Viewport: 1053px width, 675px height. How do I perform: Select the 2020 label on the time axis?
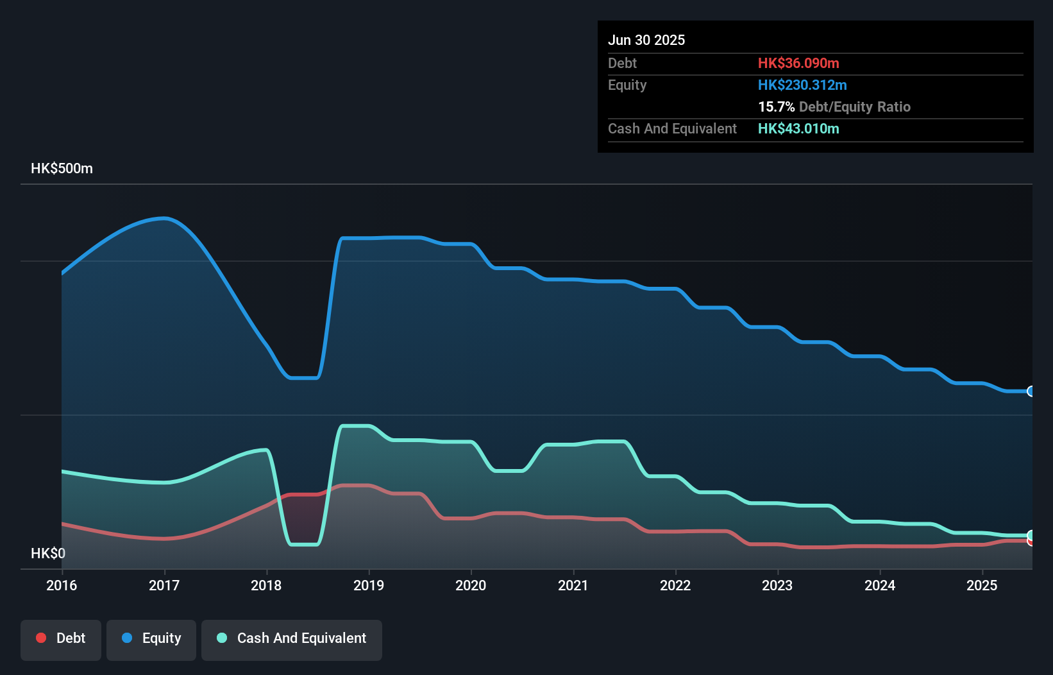coord(471,585)
